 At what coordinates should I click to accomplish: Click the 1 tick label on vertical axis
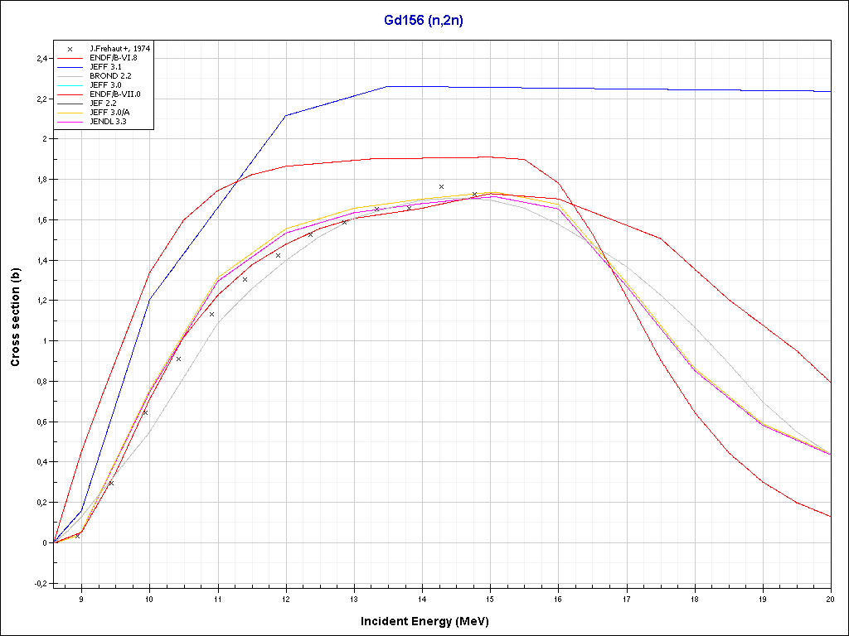pyautogui.click(x=45, y=341)
